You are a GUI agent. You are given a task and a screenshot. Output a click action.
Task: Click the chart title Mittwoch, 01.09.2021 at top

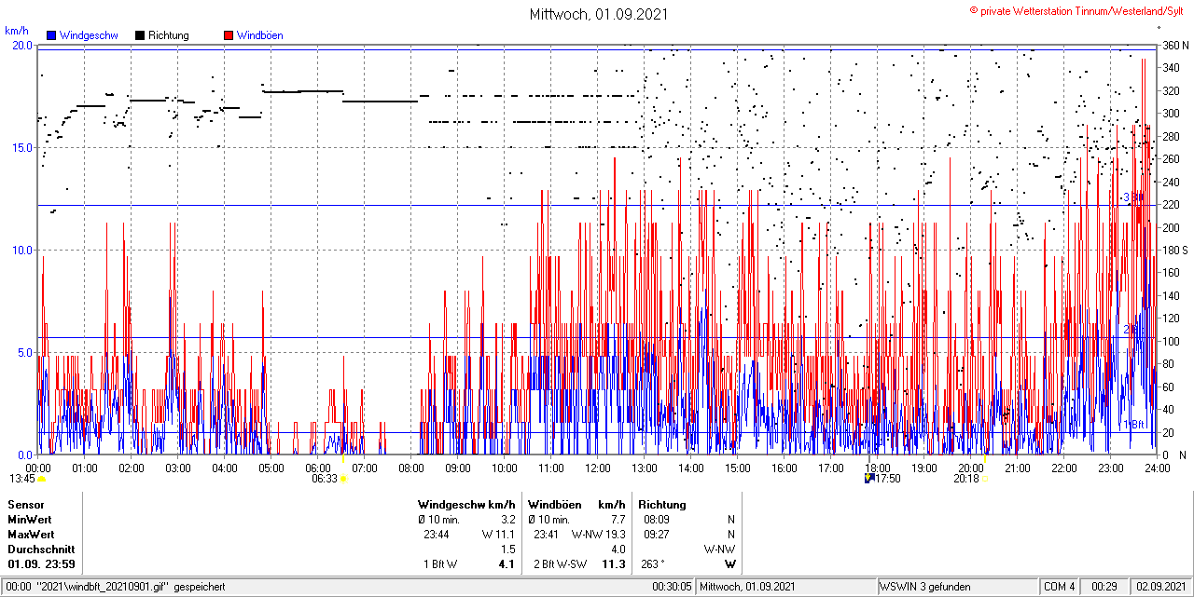(598, 14)
